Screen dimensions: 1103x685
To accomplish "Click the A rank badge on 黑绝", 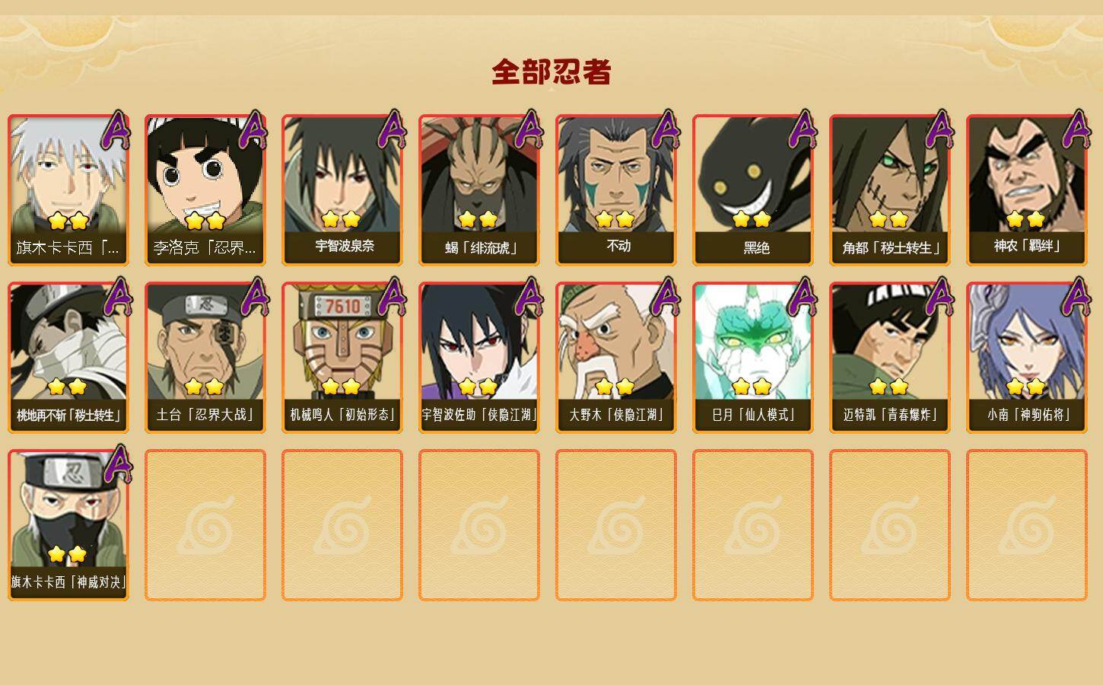I will point(801,129).
